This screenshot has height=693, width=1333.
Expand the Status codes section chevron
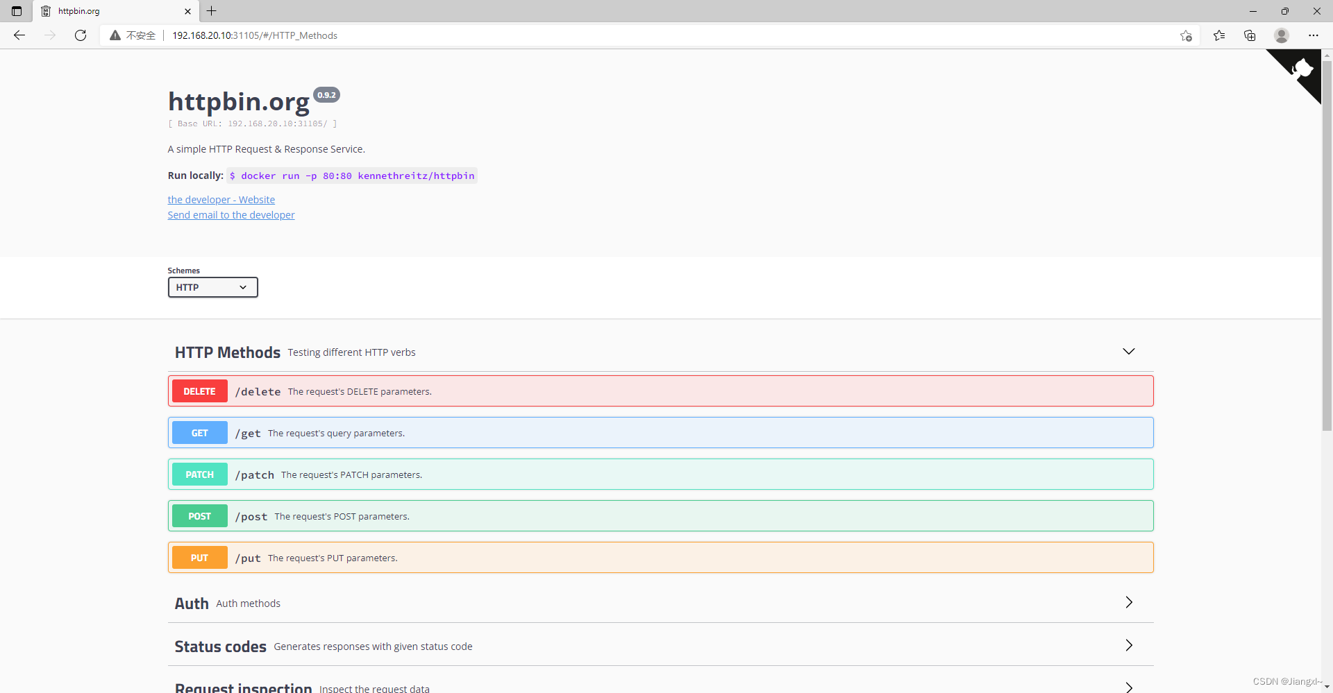point(1129,645)
